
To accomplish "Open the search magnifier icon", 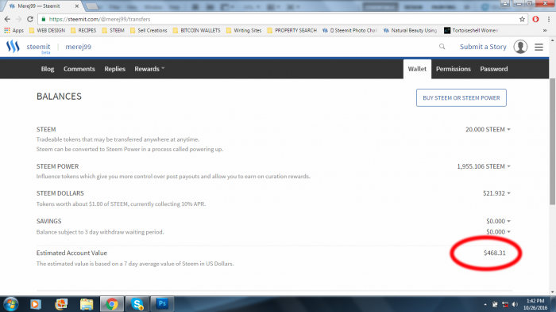I will (x=442, y=47).
